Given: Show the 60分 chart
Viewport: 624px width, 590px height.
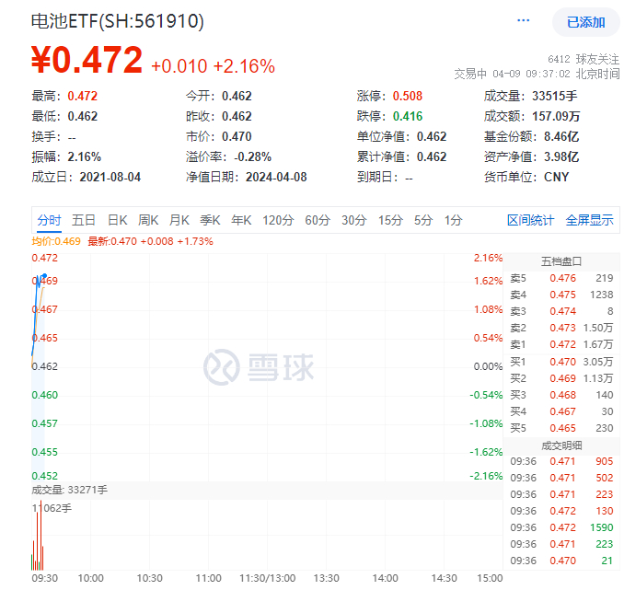Looking at the screenshot, I should (x=318, y=220).
